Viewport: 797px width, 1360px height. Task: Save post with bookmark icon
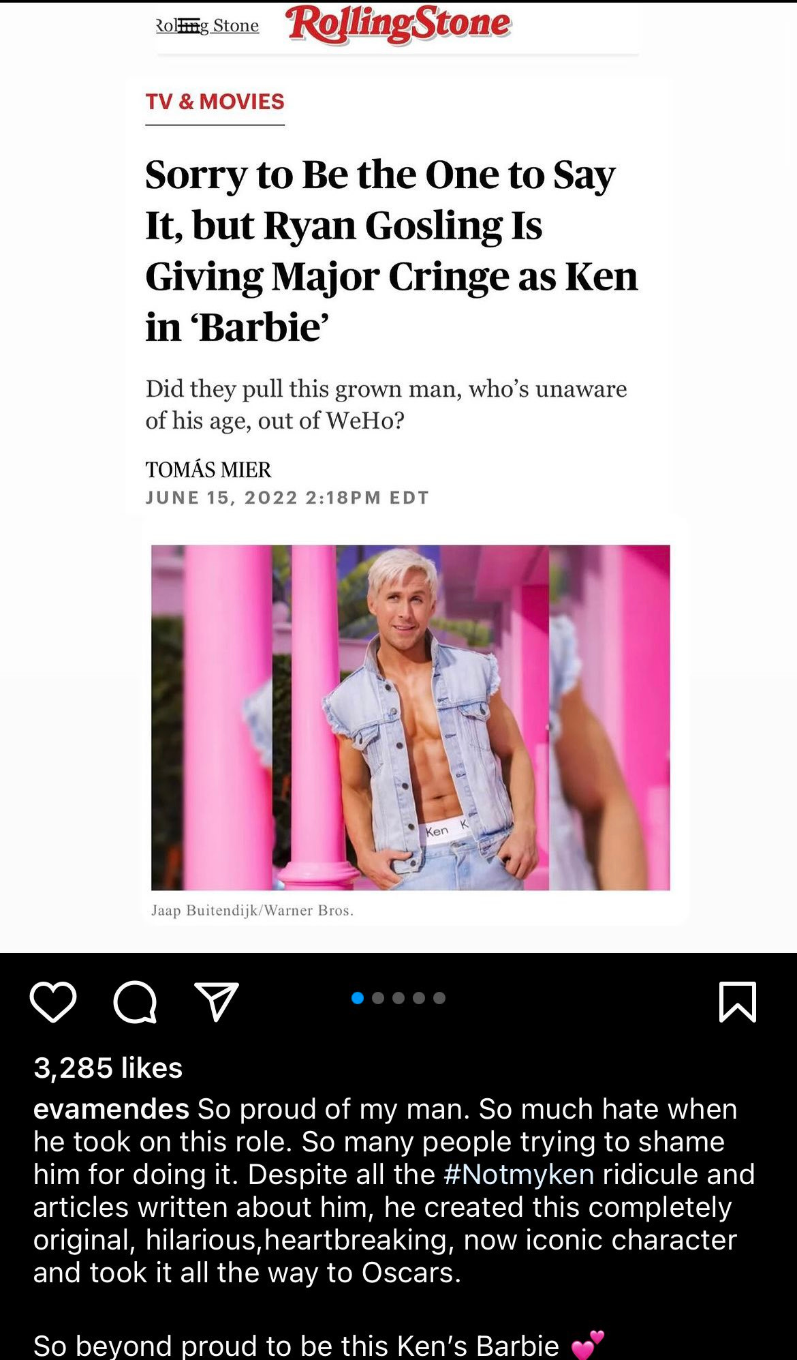click(738, 1001)
